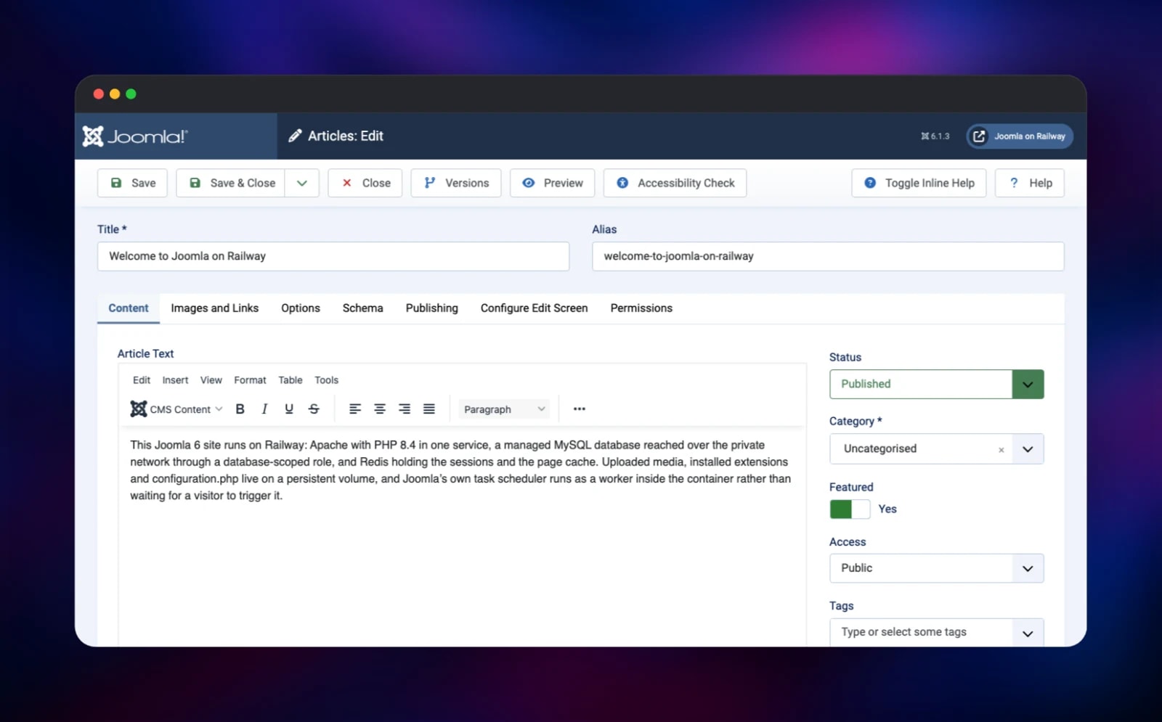Image resolution: width=1162 pixels, height=722 pixels.
Task: Open the Schema tab
Action: pos(363,308)
